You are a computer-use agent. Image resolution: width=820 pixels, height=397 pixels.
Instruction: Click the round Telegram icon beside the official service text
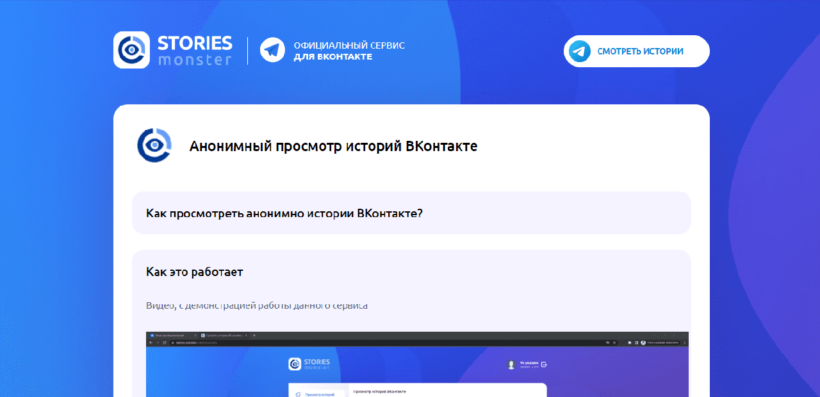272,50
